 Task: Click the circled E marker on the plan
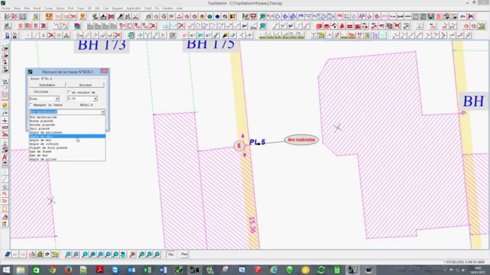click(239, 146)
